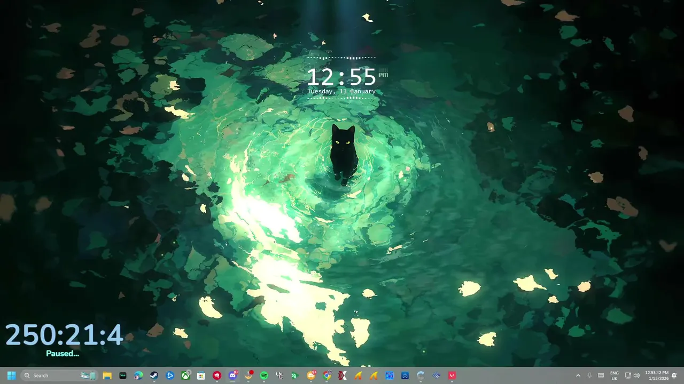Click the 'Tuesday, 13 January' date text
The image size is (684, 384).
[341, 92]
